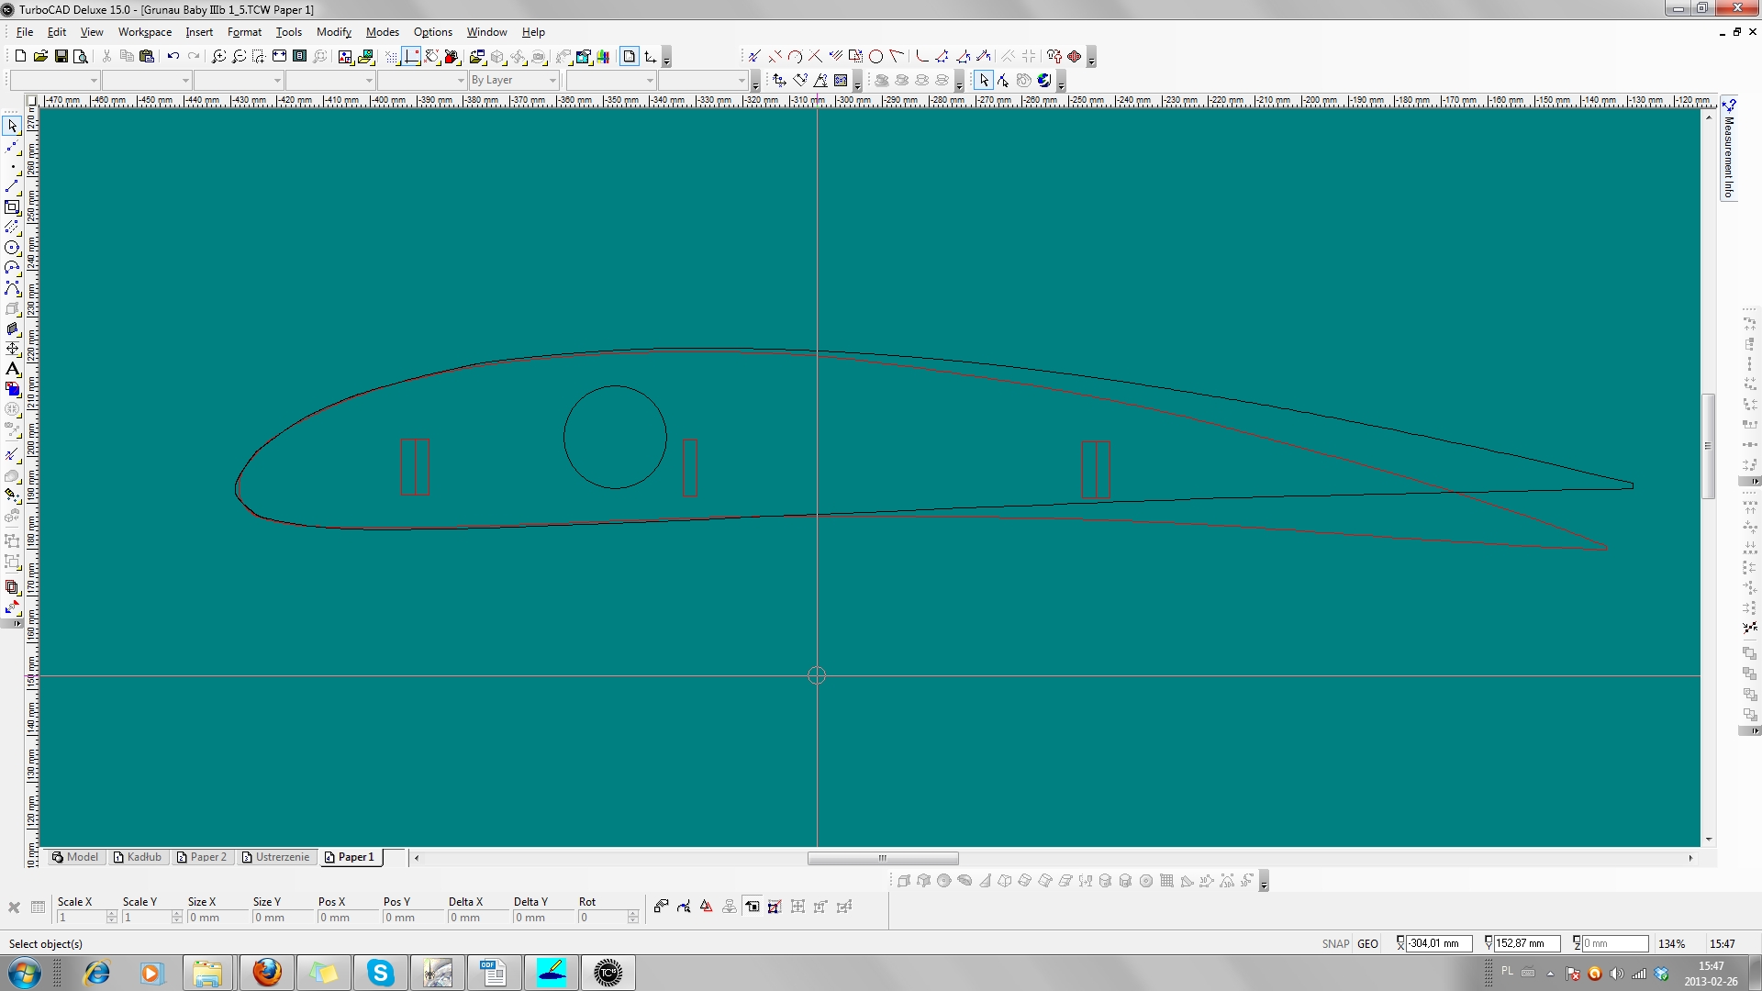The height and width of the screenshot is (991, 1762).
Task: Open the By Layer dropdown
Action: click(x=514, y=80)
